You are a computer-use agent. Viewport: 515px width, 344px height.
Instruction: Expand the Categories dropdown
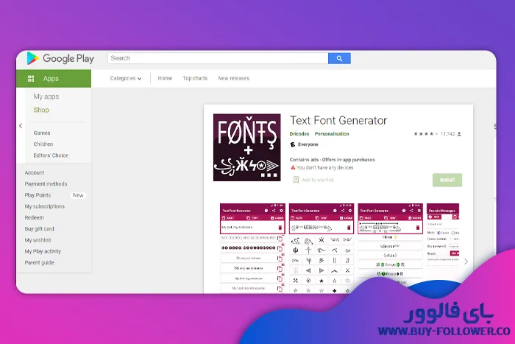coord(126,79)
